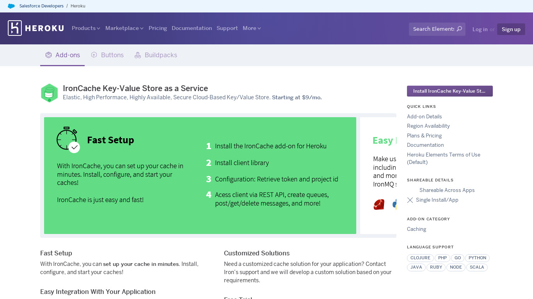Viewport: 533px width, 299px height.
Task: Select the GO language tag
Action: (458, 258)
